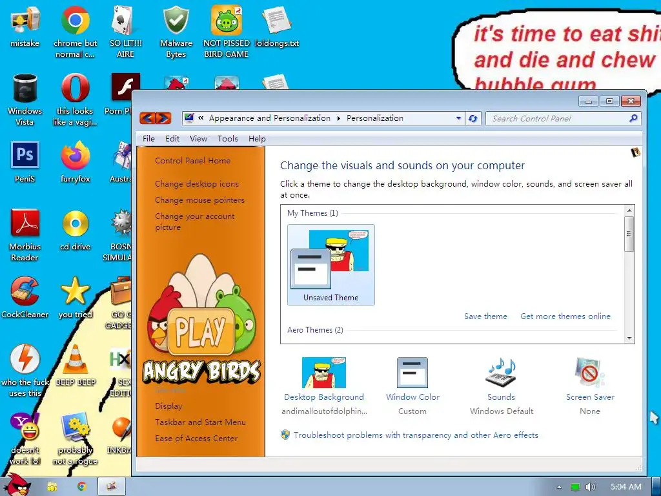661x496 pixels.
Task: Click the Show Desktop button at taskbar end
Action: pos(656,487)
